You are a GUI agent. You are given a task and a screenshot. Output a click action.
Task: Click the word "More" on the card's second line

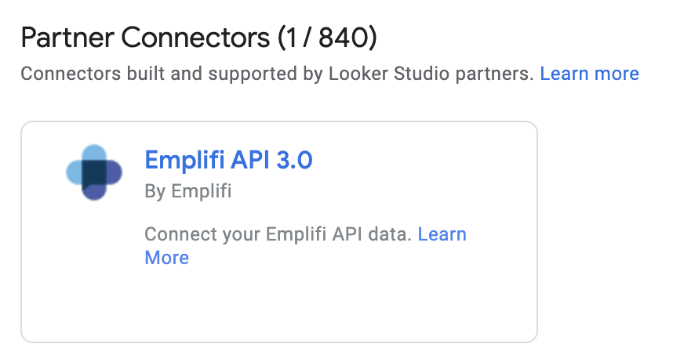coord(167,258)
